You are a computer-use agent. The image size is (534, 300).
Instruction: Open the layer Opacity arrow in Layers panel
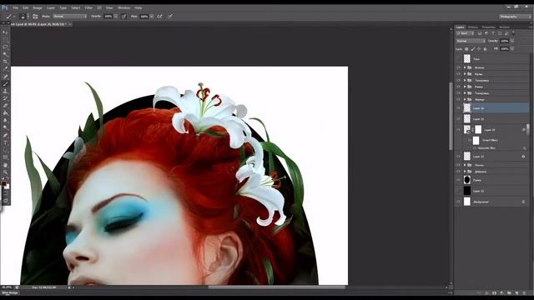pyautogui.click(x=512, y=41)
